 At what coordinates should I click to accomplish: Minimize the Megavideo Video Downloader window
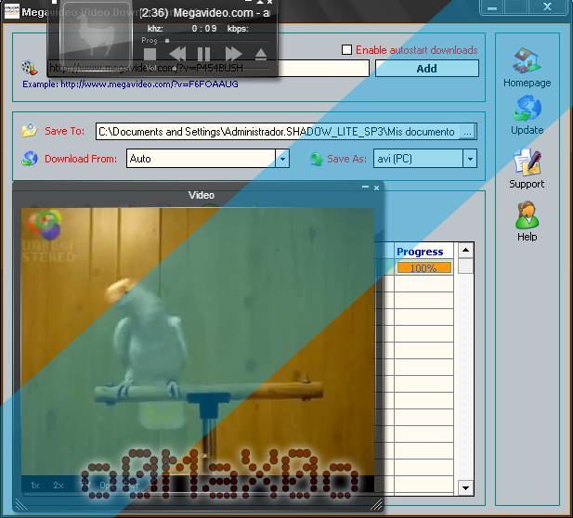pyautogui.click(x=492, y=7)
